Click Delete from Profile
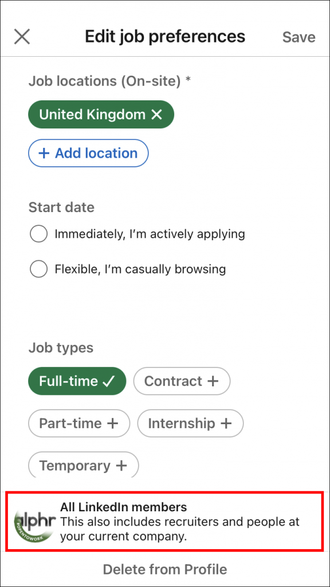 point(165,569)
